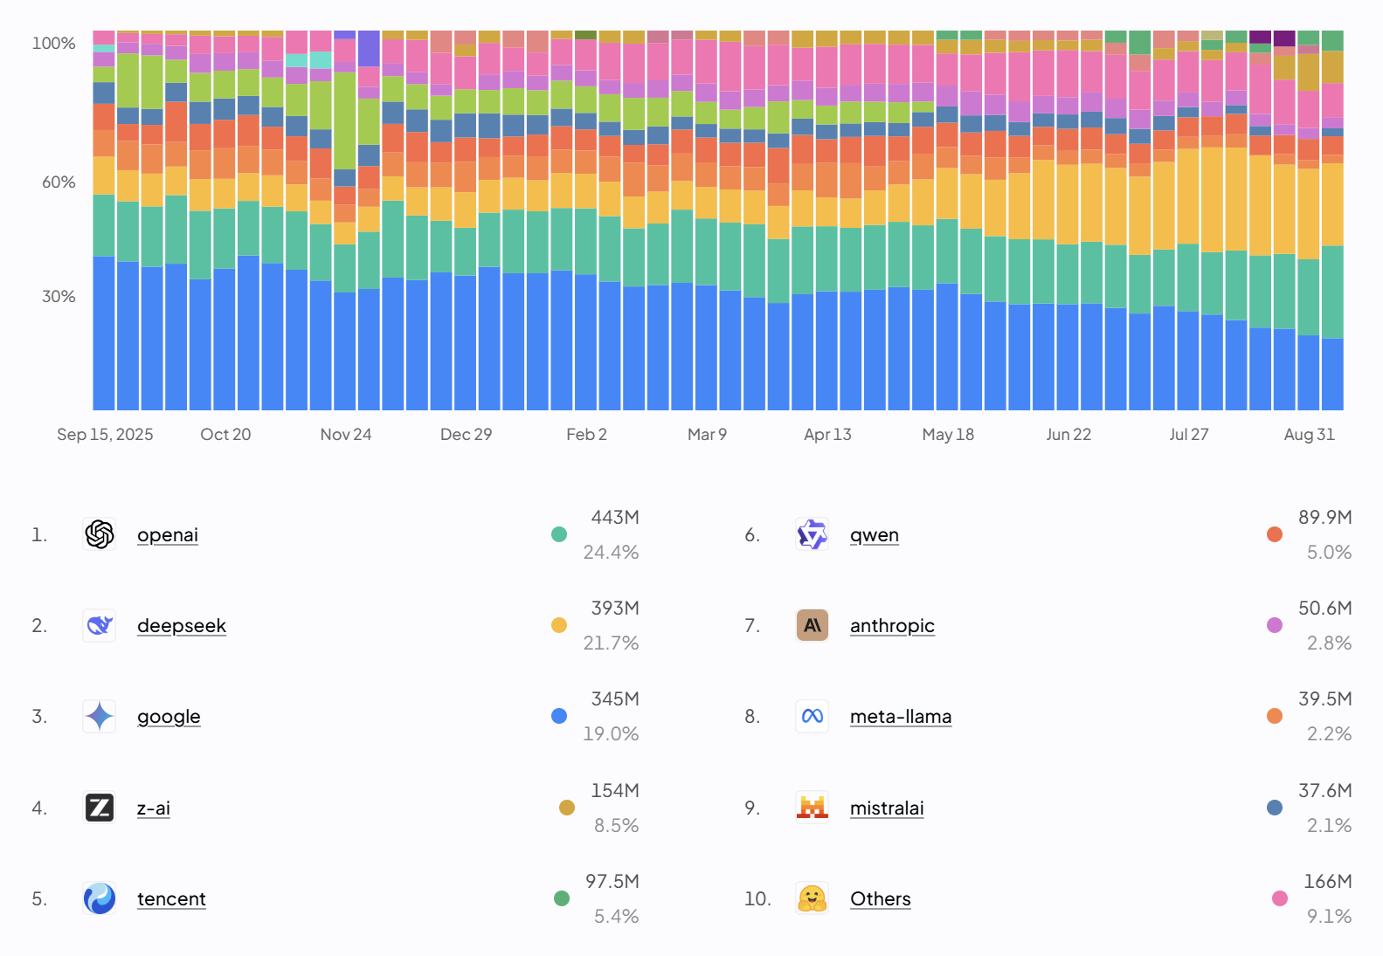Click the Dec 29 axis label
Image resolution: width=1383 pixels, height=956 pixels.
click(x=466, y=434)
